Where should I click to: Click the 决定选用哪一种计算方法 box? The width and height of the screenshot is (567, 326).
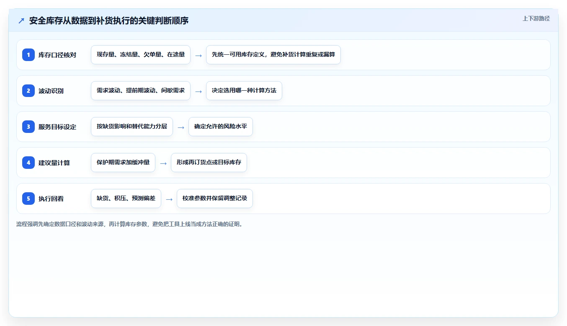[244, 91]
